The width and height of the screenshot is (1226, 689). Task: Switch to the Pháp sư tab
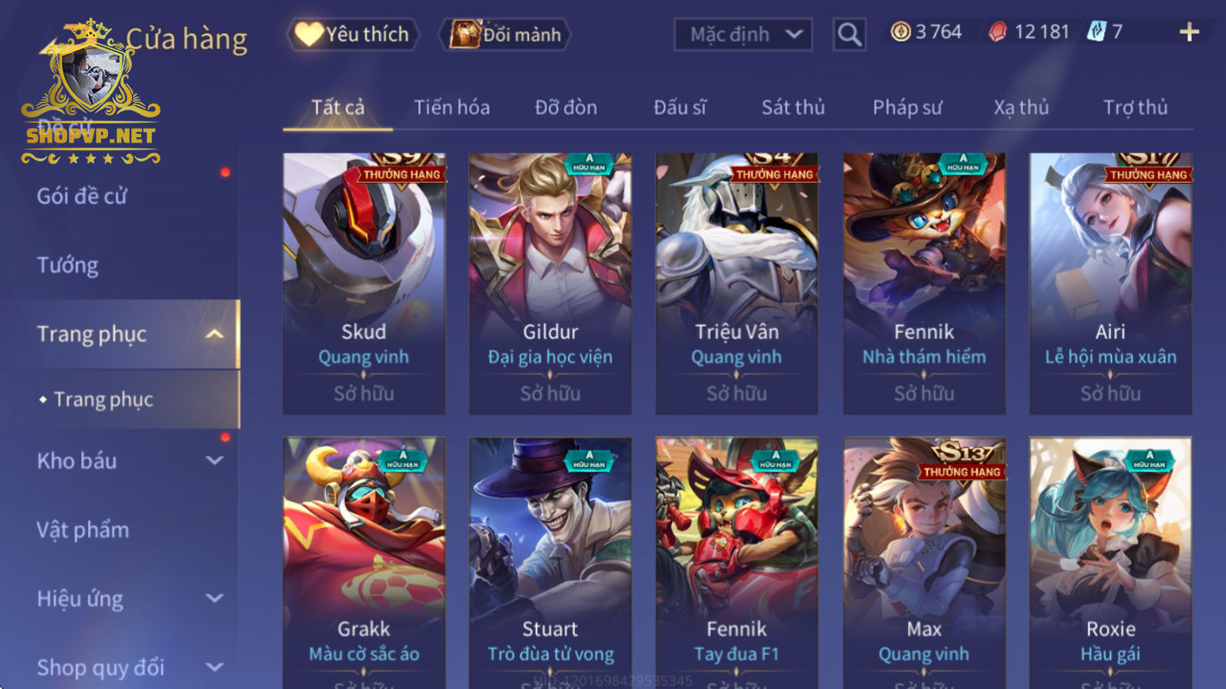click(907, 107)
